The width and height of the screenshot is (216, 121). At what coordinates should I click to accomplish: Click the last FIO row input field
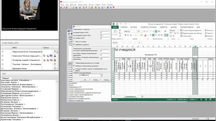click(105, 35)
